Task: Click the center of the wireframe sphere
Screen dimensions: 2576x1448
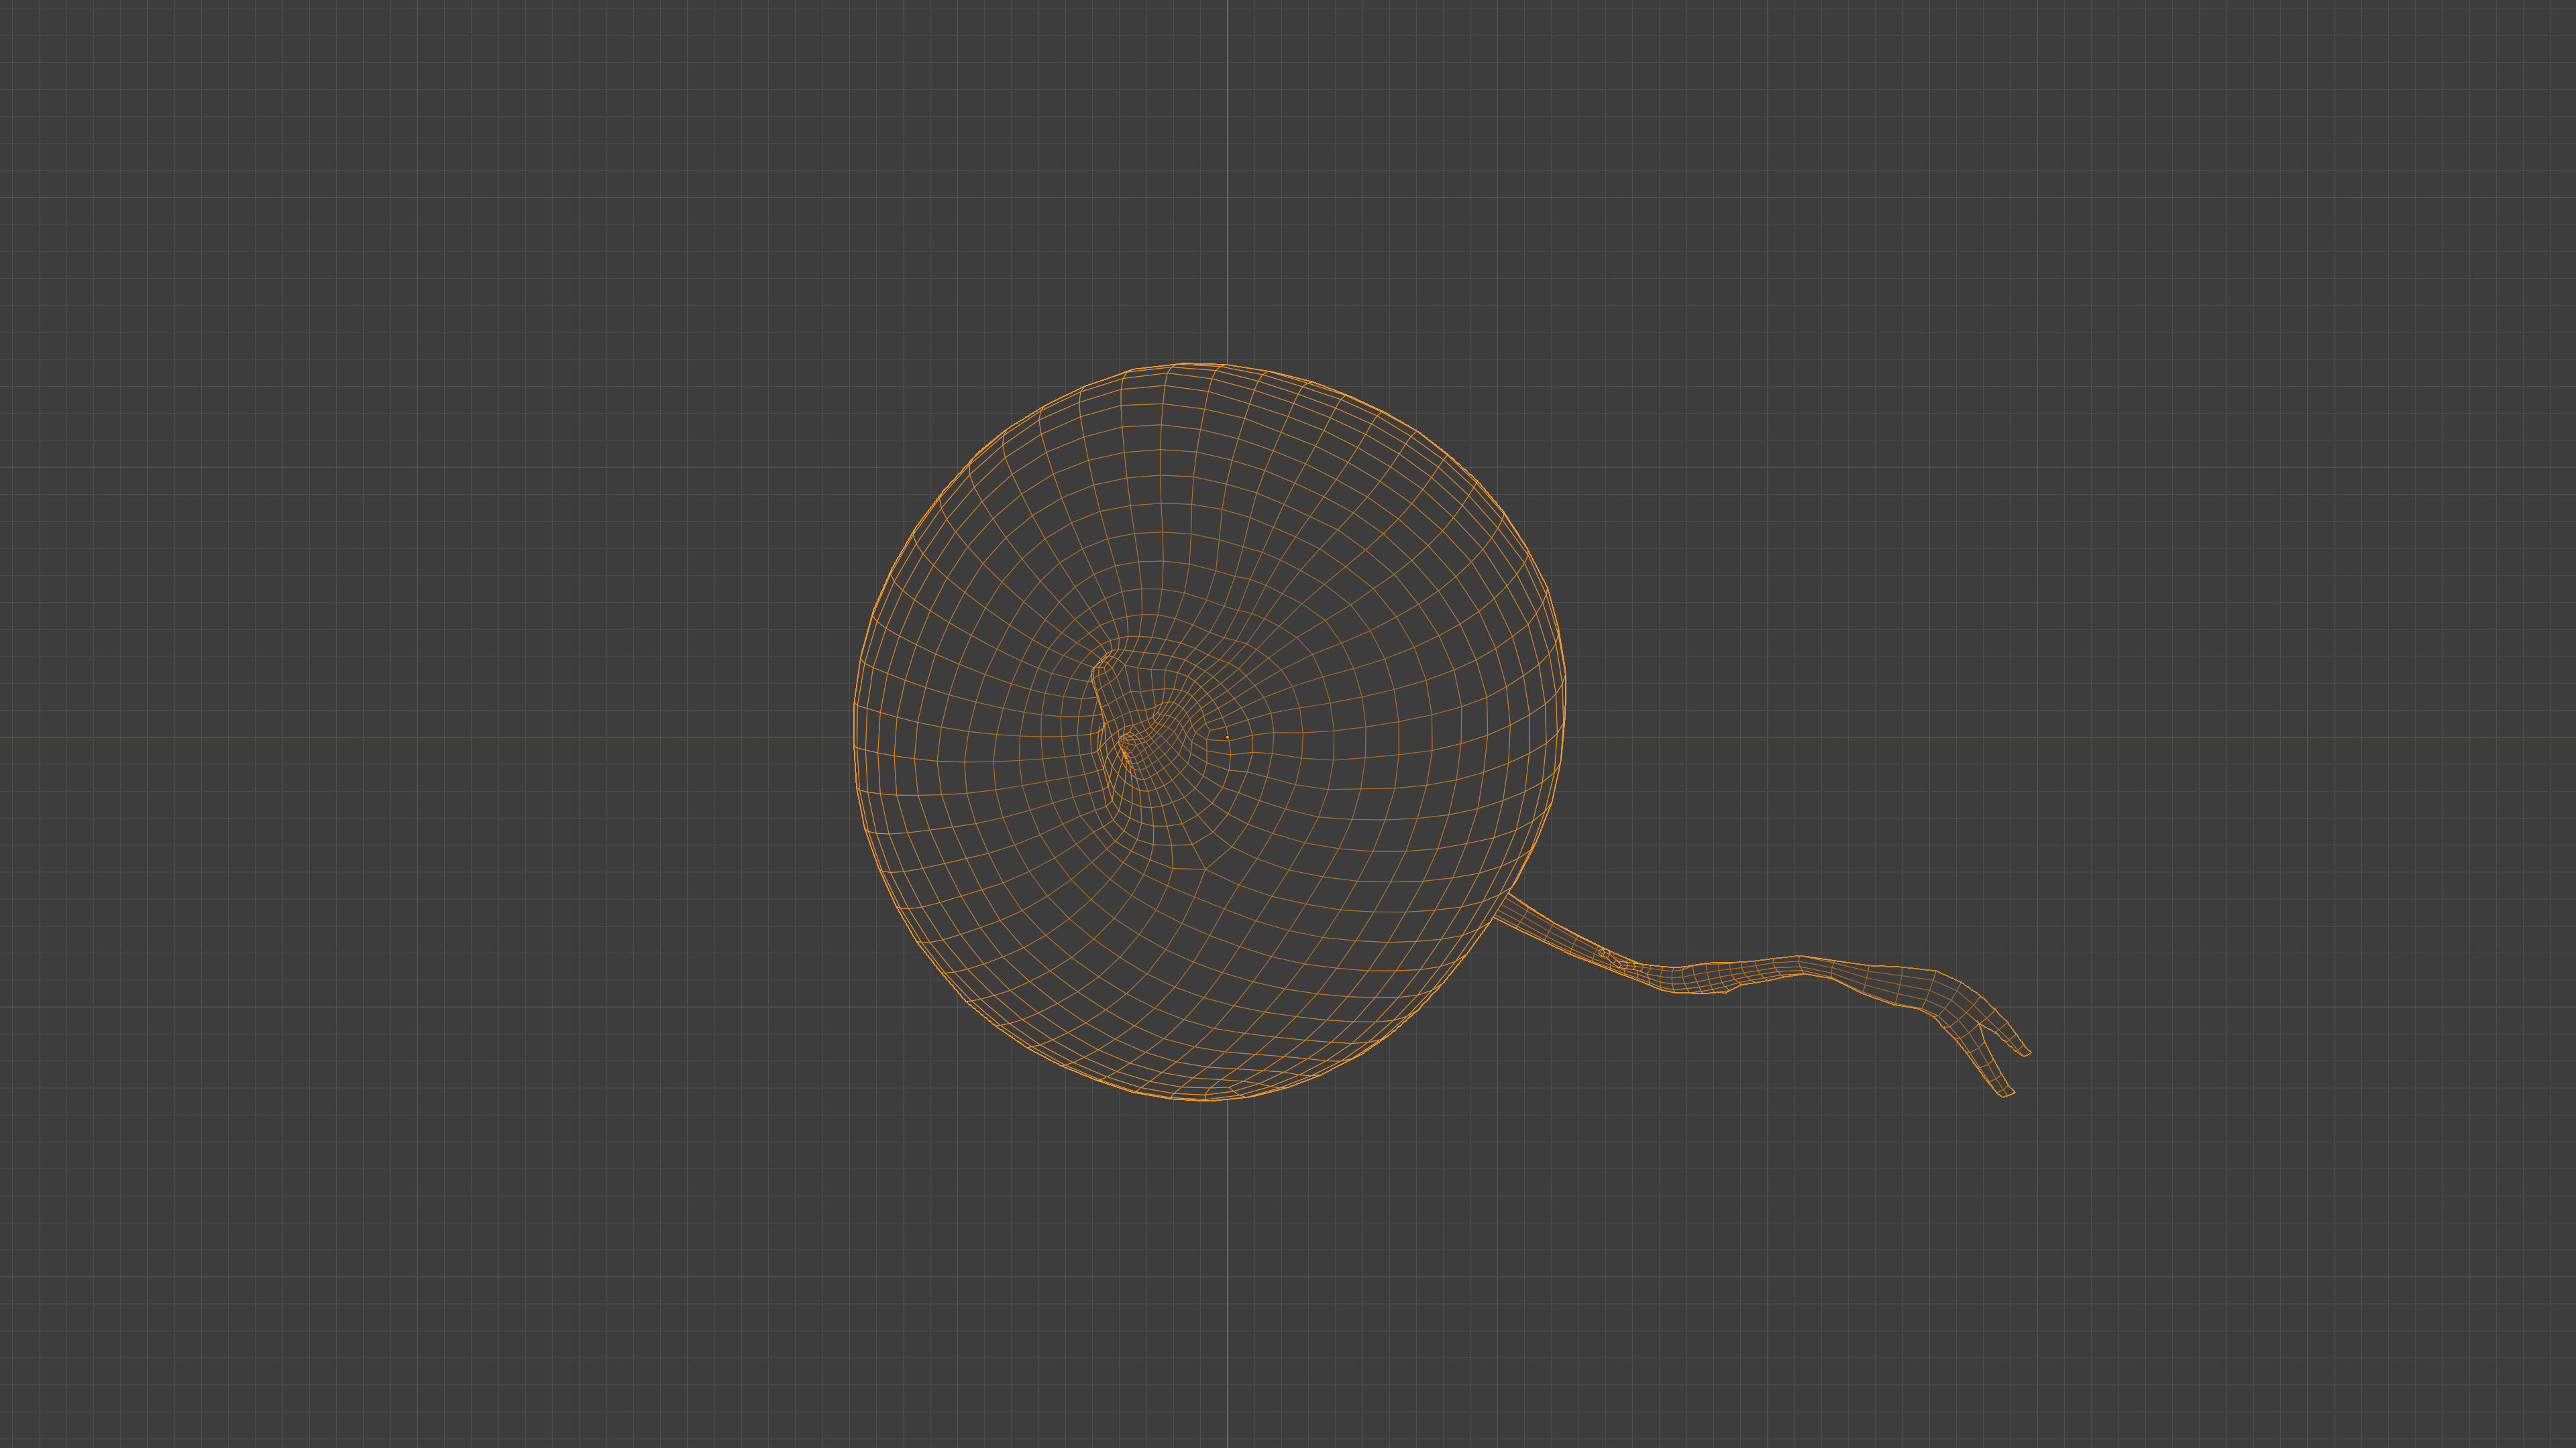Action: click(1209, 731)
